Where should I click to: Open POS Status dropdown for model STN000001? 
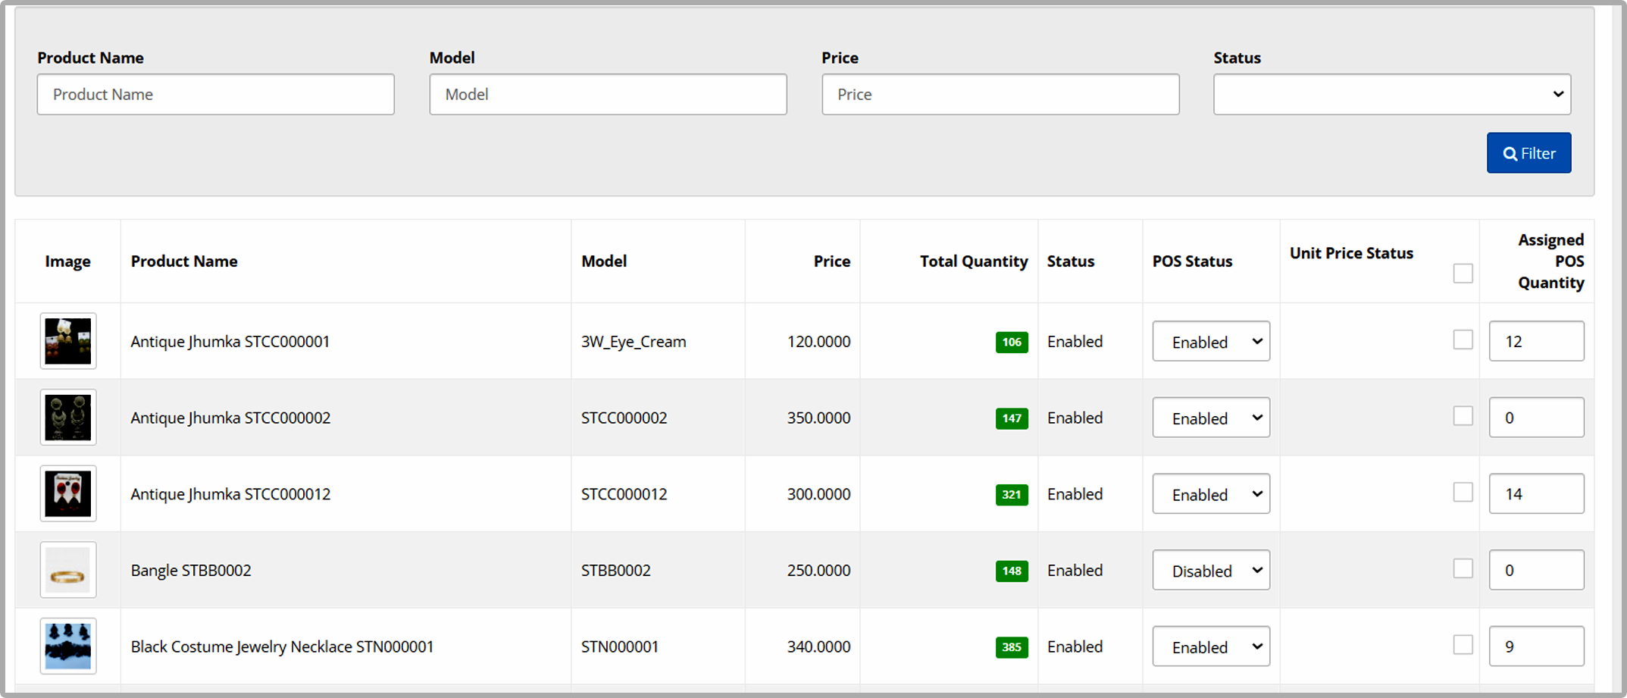(x=1211, y=646)
